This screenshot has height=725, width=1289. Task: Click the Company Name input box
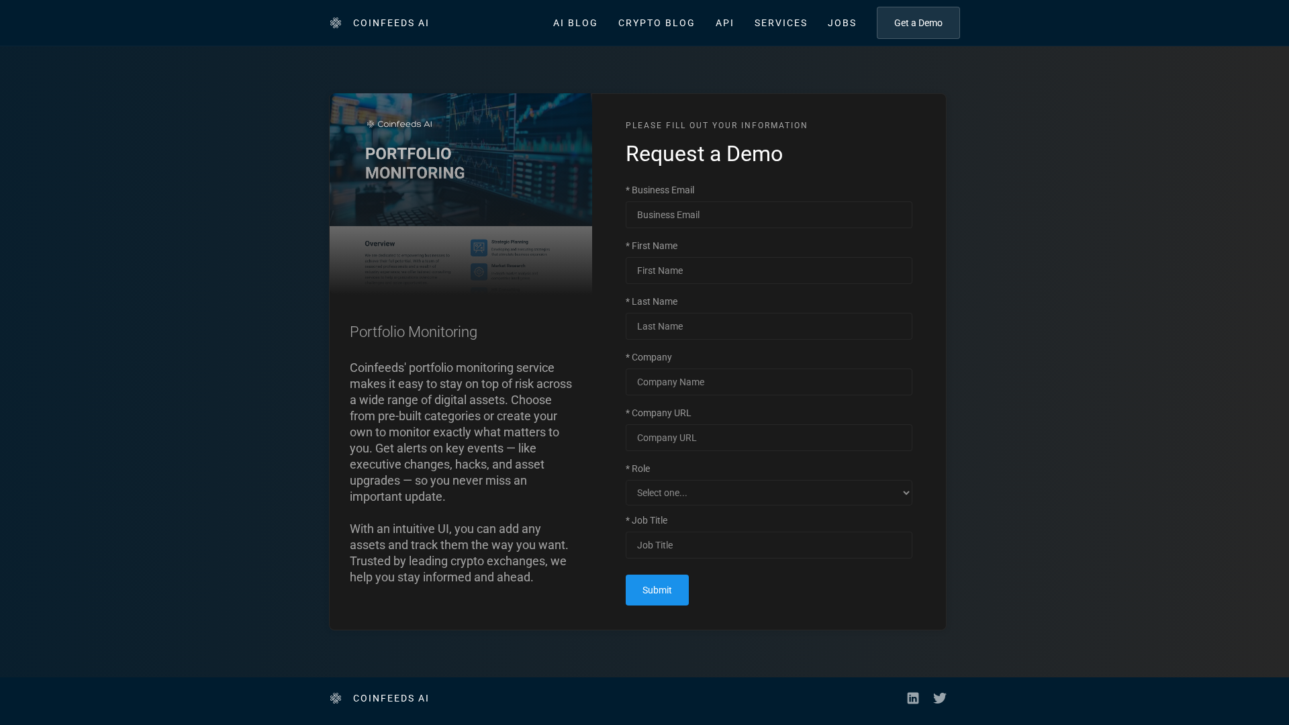click(x=769, y=382)
